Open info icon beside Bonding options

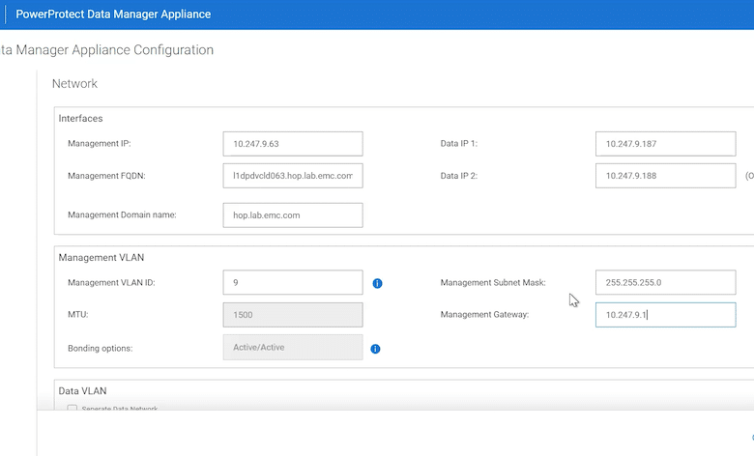(x=376, y=349)
